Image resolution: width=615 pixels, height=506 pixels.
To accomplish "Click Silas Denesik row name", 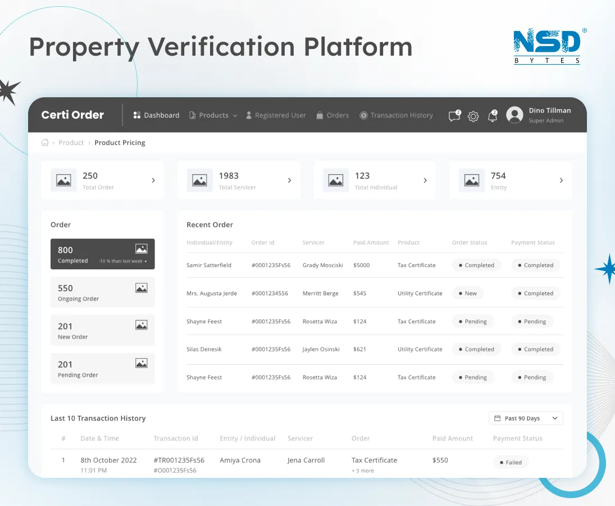I will pyautogui.click(x=204, y=349).
